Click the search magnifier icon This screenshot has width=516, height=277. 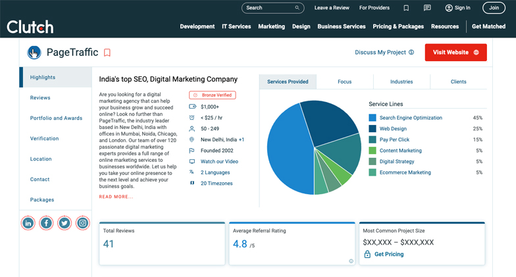(297, 8)
